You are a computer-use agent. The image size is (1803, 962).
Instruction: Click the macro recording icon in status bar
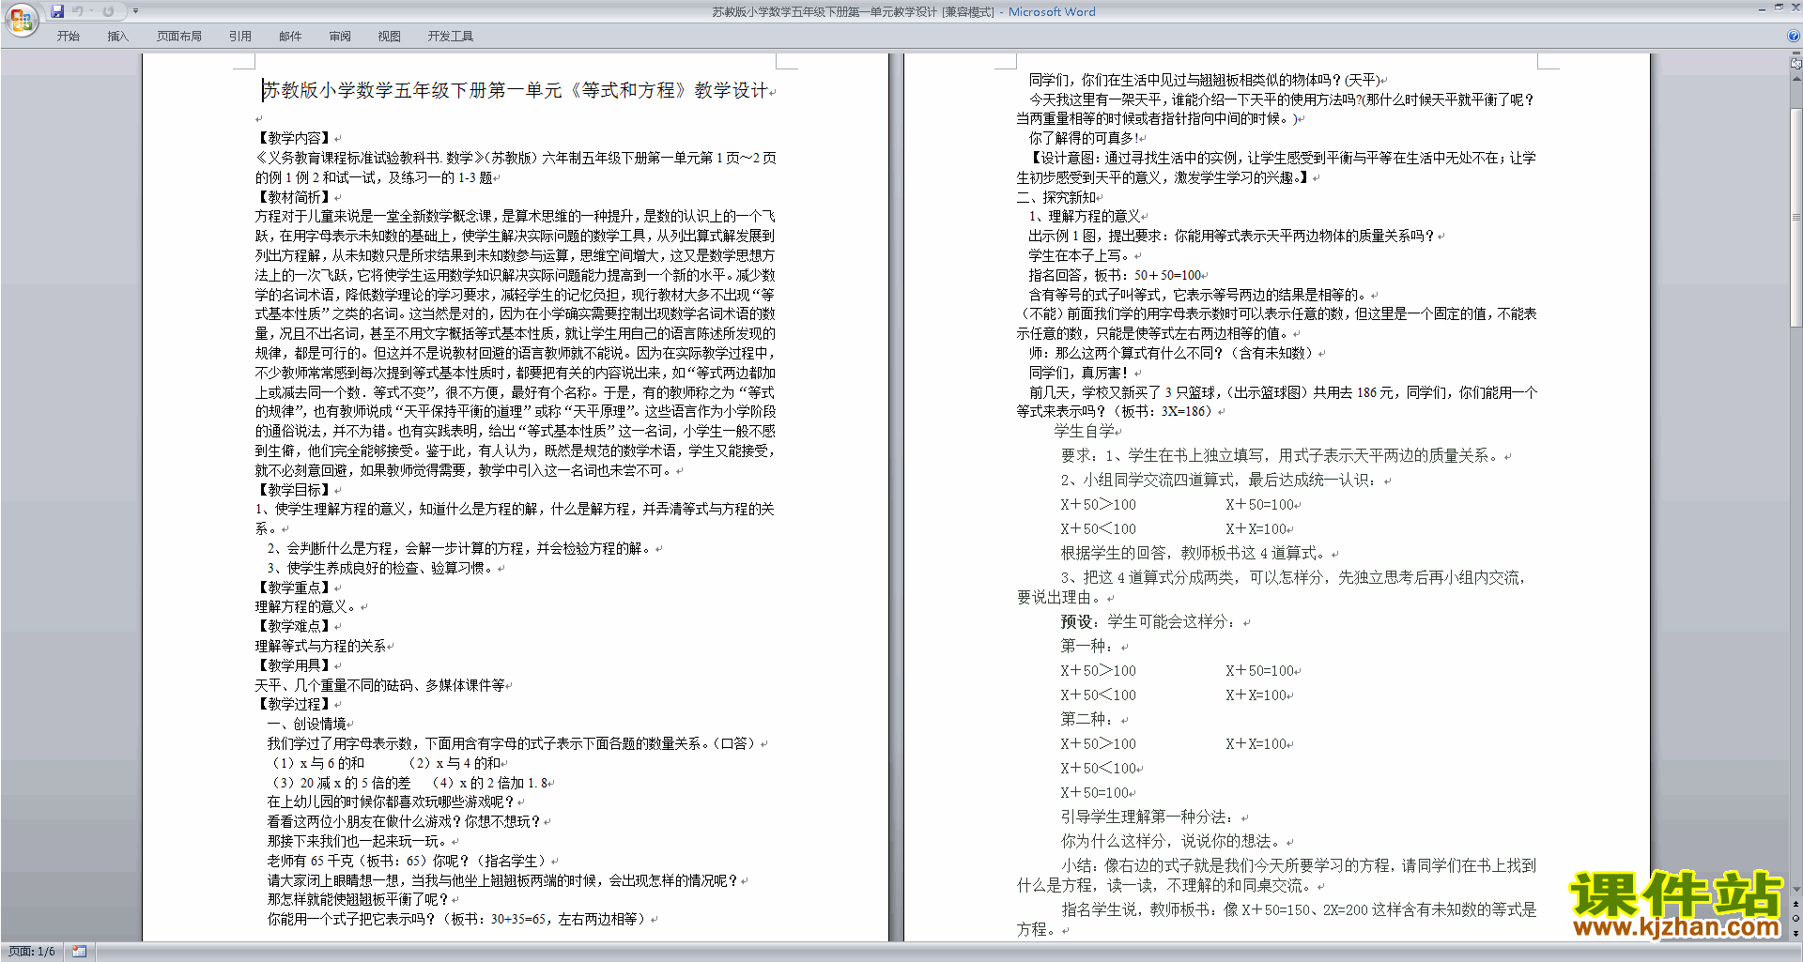79,952
